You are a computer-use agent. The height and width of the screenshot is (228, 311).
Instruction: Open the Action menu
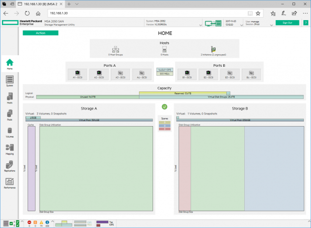(40, 33)
